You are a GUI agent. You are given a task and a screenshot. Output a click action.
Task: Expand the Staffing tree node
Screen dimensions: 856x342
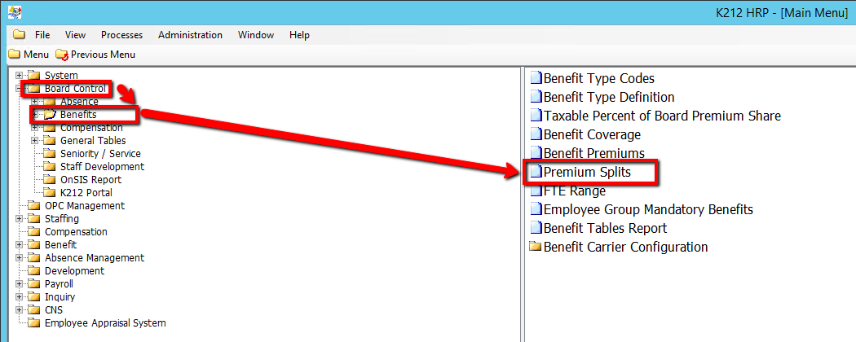click(x=20, y=219)
